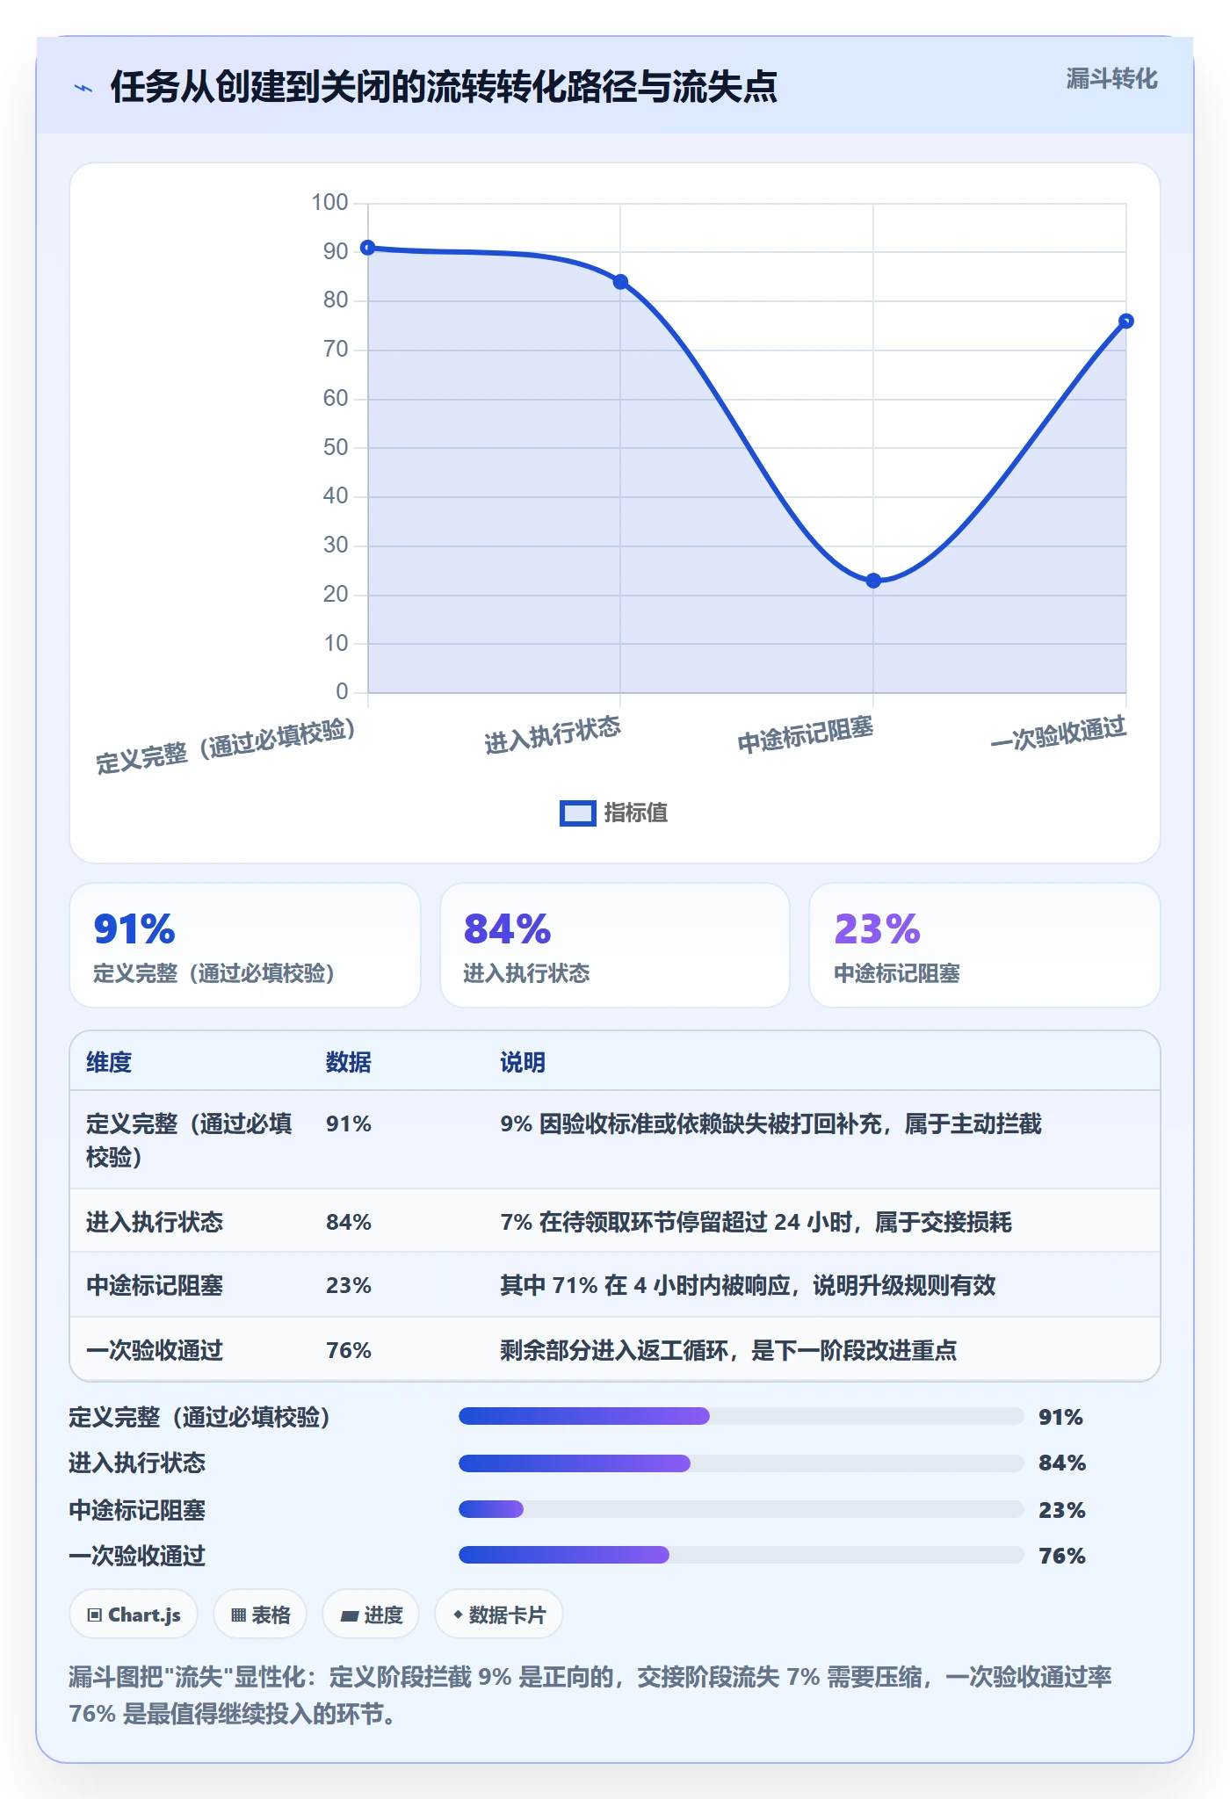
Task: Toggle the 指标值 legend swatch
Action: pos(577,813)
